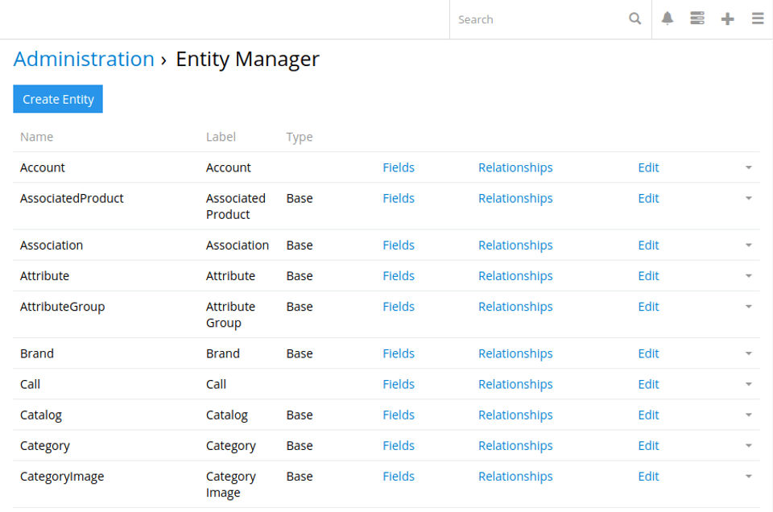Click the Create Entity button
This screenshot has width=773, height=512.
58,99
